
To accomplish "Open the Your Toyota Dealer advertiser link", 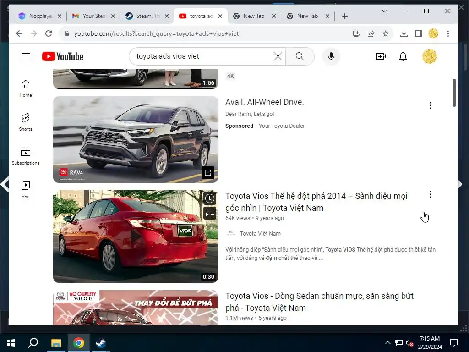I will 282,126.
